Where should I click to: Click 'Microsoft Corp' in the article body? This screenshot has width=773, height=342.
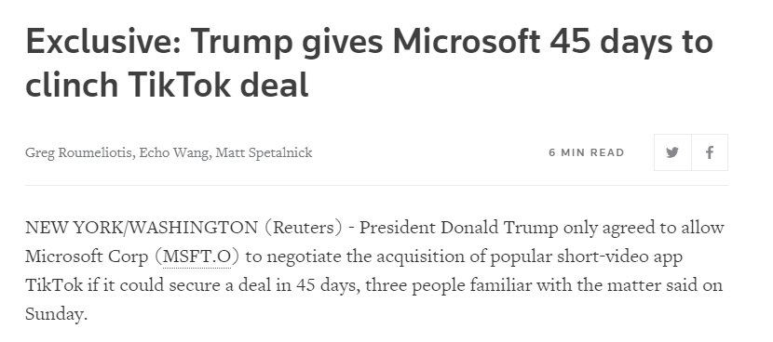click(87, 256)
